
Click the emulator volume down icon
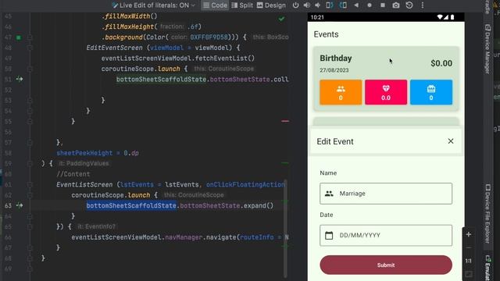pyautogui.click(x=318, y=5)
